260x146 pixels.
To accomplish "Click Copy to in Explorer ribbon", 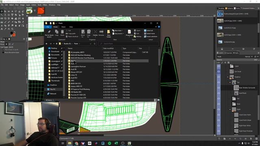I will pyautogui.click(x=89, y=34).
